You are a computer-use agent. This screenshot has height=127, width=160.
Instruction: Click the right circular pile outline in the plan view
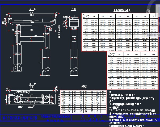(x=46, y=99)
